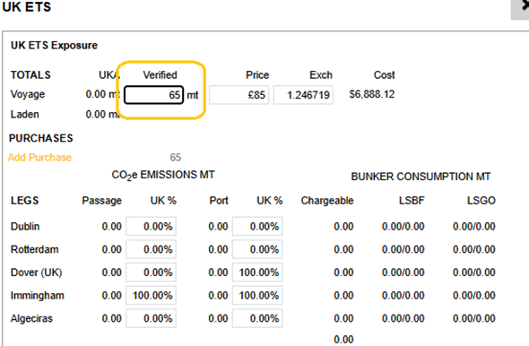Edit Algeciras port UK % field
Image resolution: width=529 pixels, height=346 pixels.
(257, 318)
